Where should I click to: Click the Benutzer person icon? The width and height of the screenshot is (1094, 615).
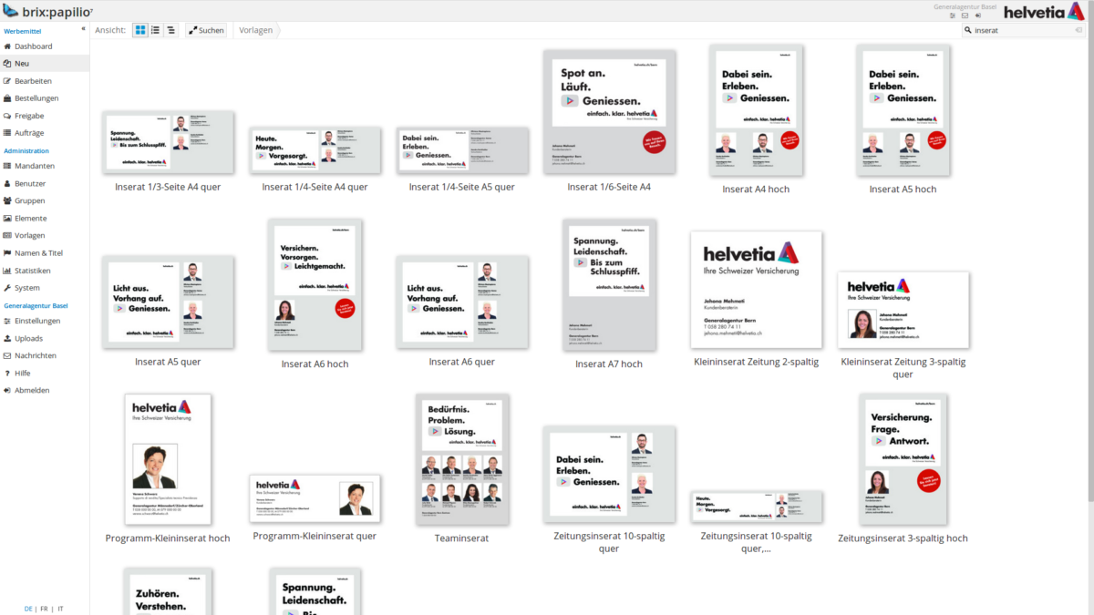pos(7,183)
